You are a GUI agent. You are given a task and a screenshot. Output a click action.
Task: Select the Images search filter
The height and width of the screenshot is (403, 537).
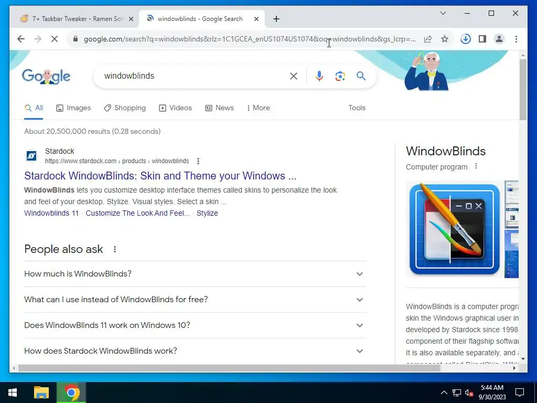pos(73,108)
